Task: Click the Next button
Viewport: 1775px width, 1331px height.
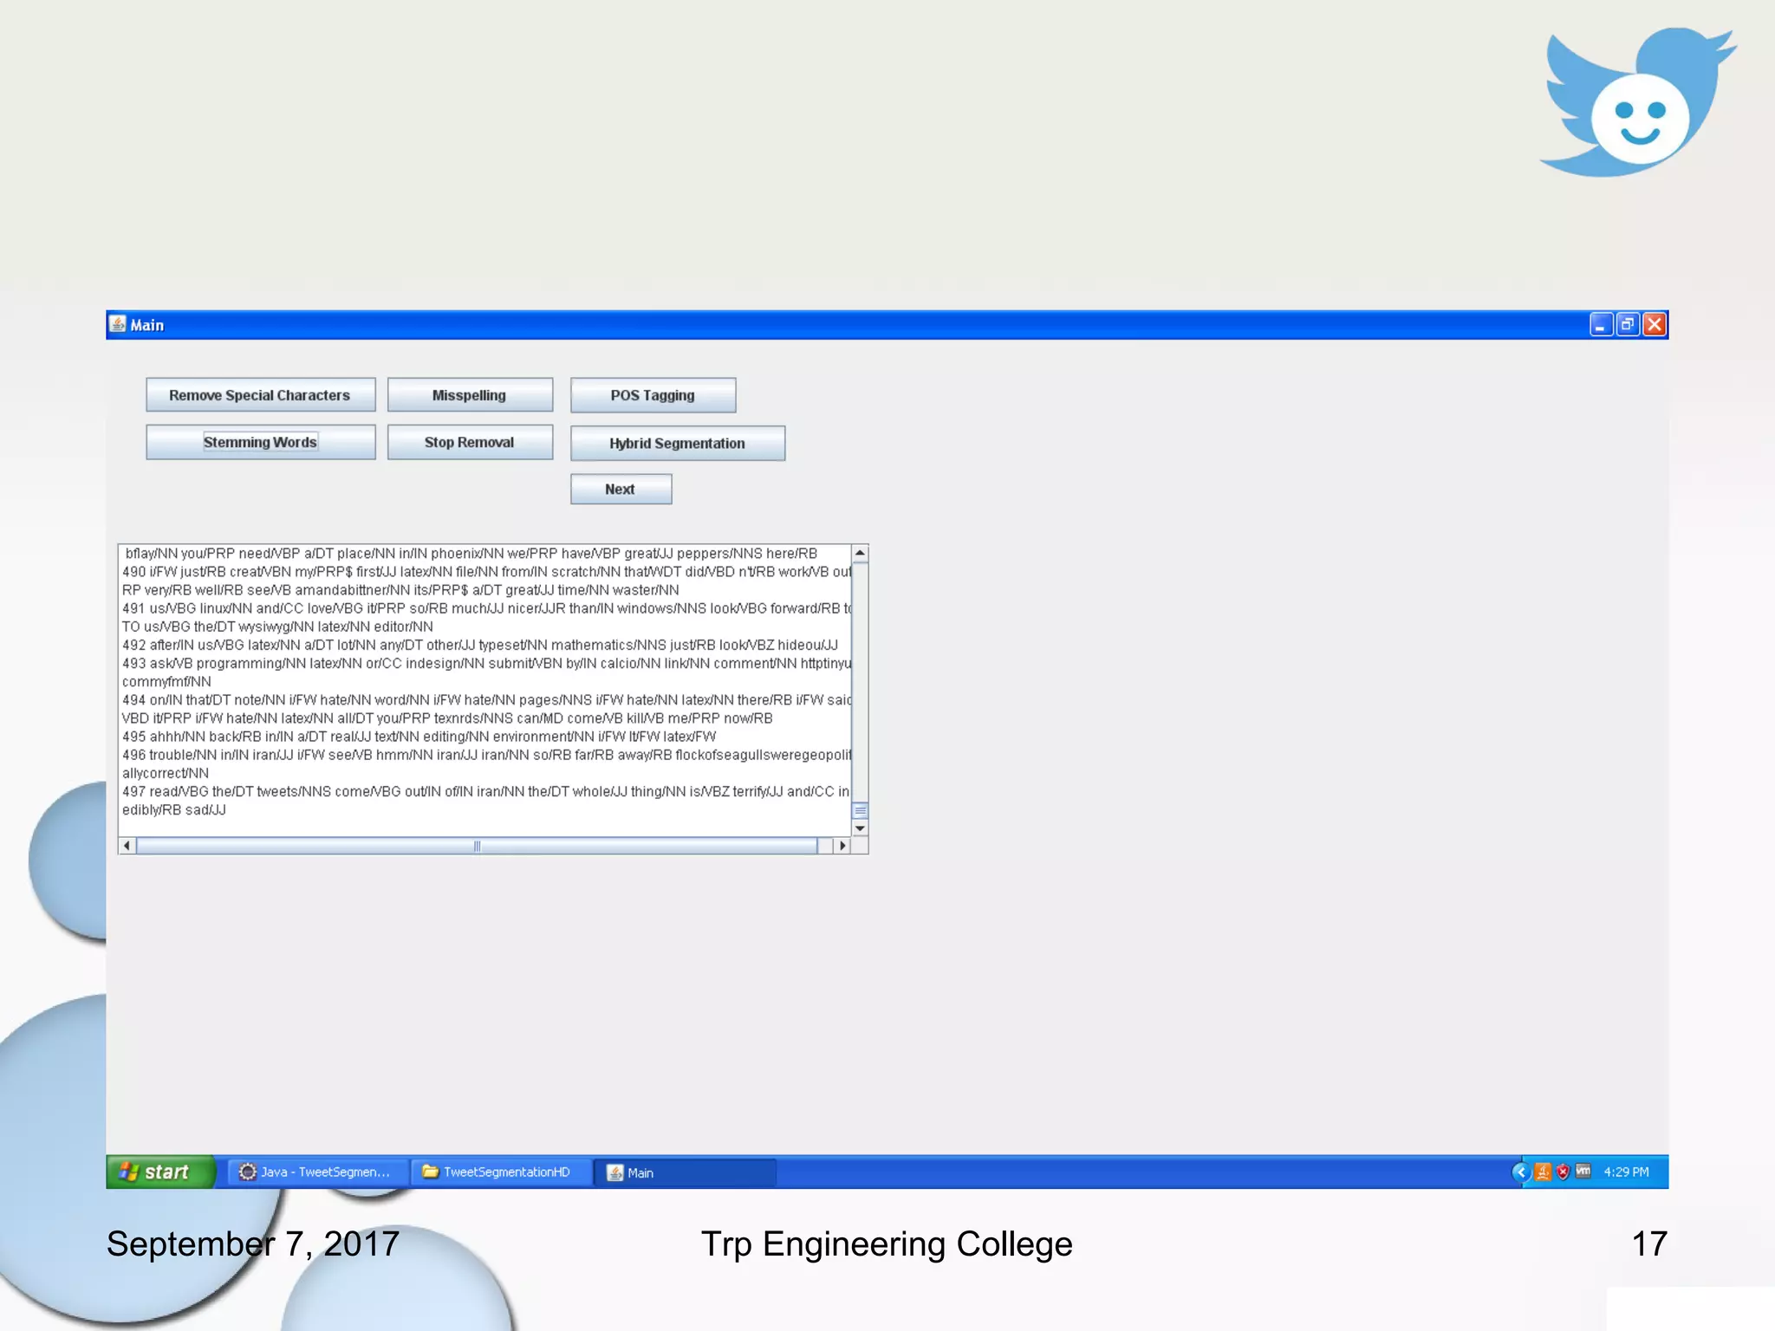Action: pyautogui.click(x=621, y=489)
